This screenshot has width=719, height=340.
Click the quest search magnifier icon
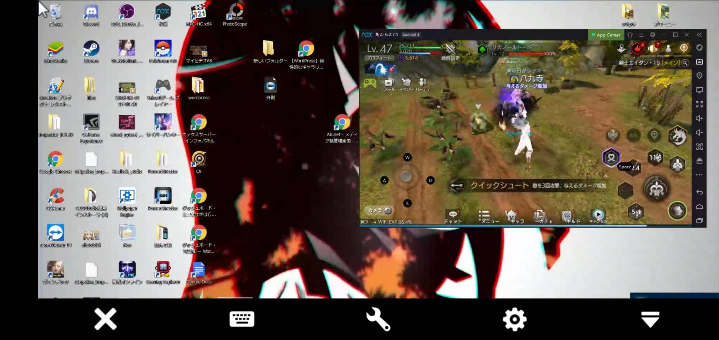point(685,63)
